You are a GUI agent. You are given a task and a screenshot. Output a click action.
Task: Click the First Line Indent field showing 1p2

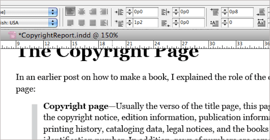tap(145, 22)
